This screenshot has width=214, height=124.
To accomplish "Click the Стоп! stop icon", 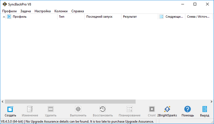I will coord(152,109).
